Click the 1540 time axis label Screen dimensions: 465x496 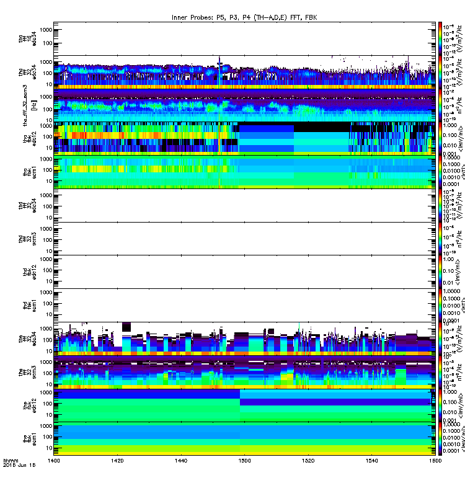(x=371, y=461)
